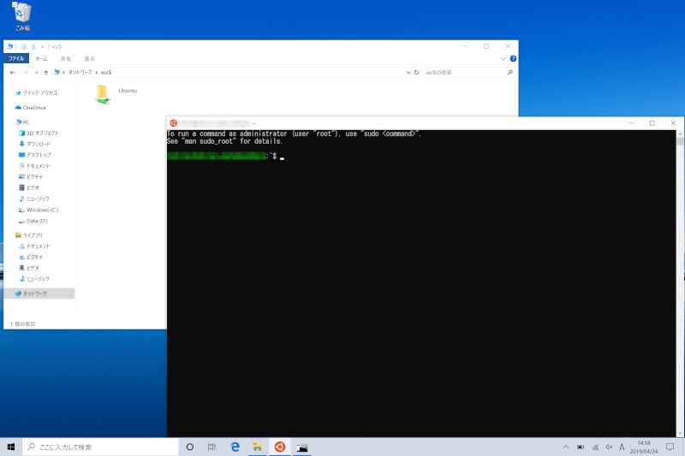
Task: Select PC in the navigation pane
Action: coord(26,122)
